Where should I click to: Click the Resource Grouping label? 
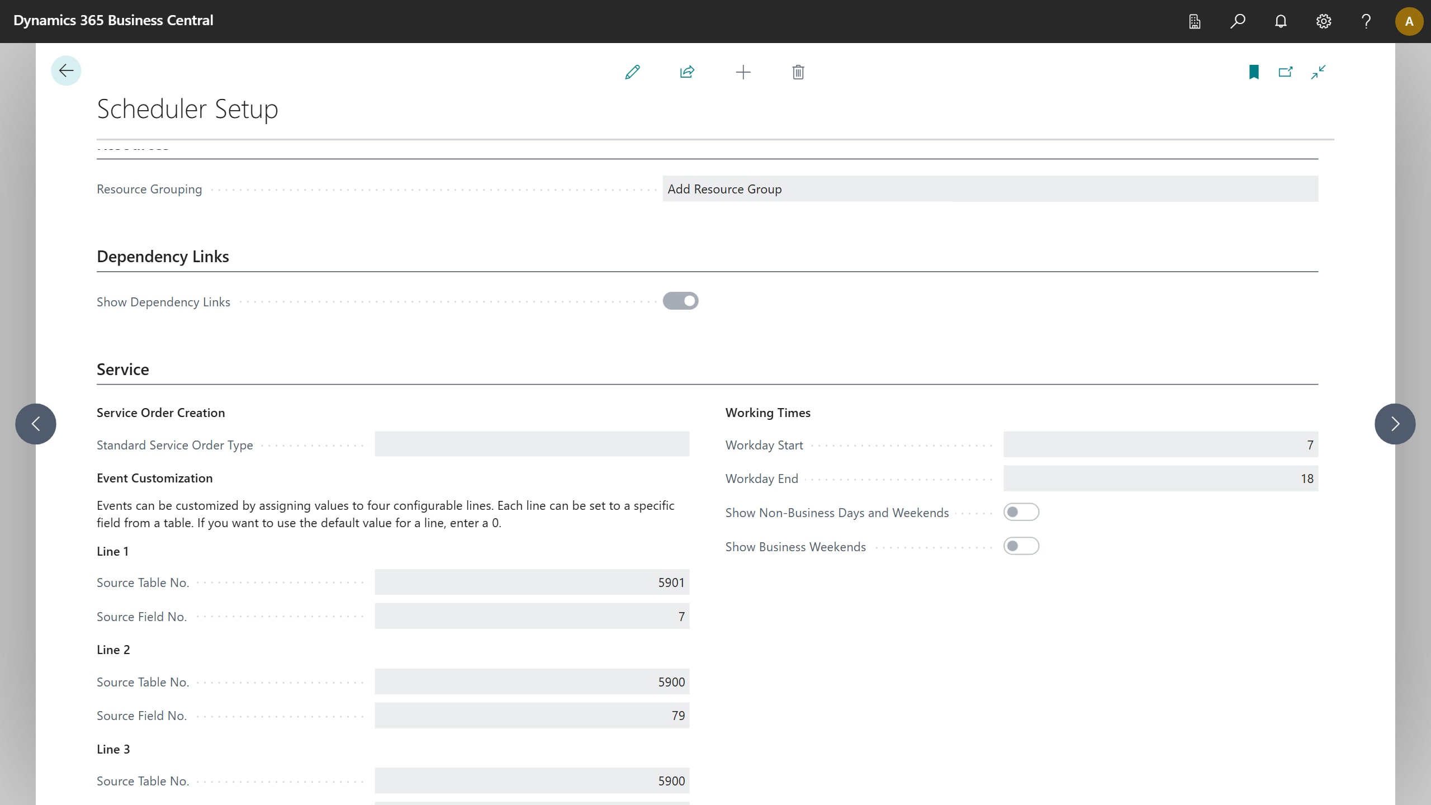point(149,189)
